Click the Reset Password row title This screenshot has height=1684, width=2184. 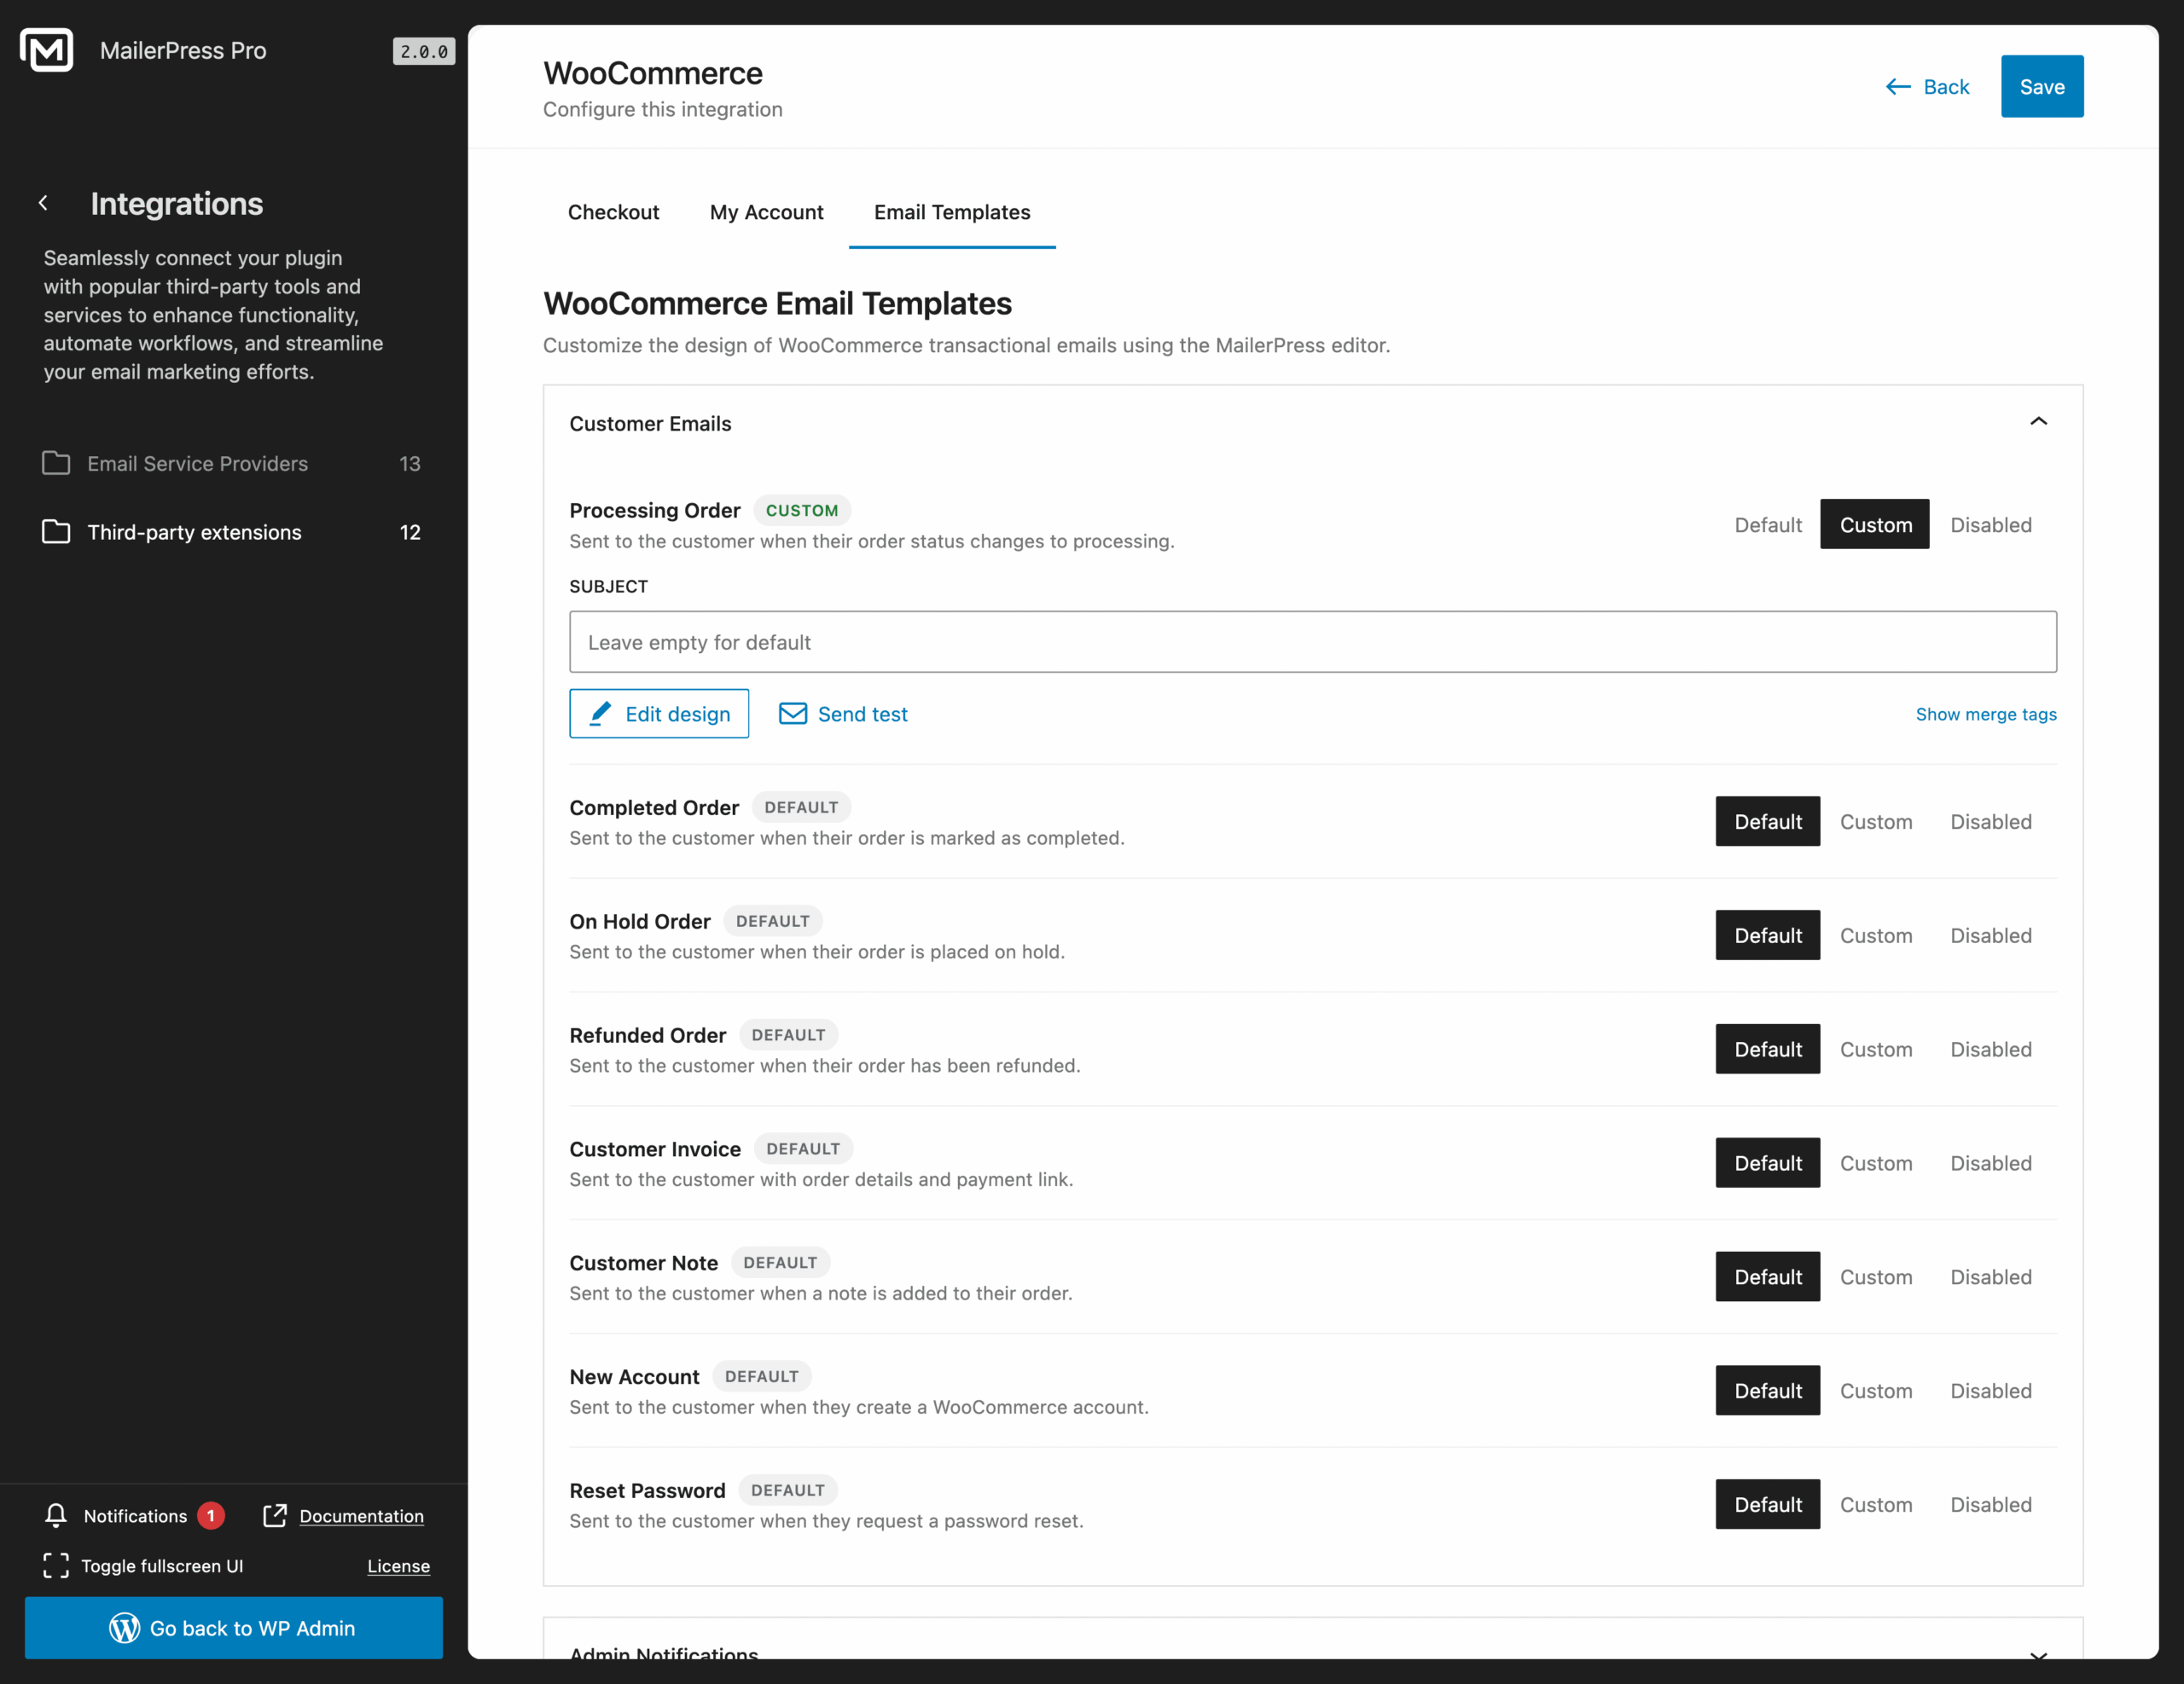click(x=647, y=1490)
